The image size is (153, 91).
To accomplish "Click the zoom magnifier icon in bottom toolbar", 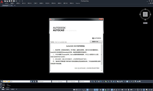I will coord(101,81).
